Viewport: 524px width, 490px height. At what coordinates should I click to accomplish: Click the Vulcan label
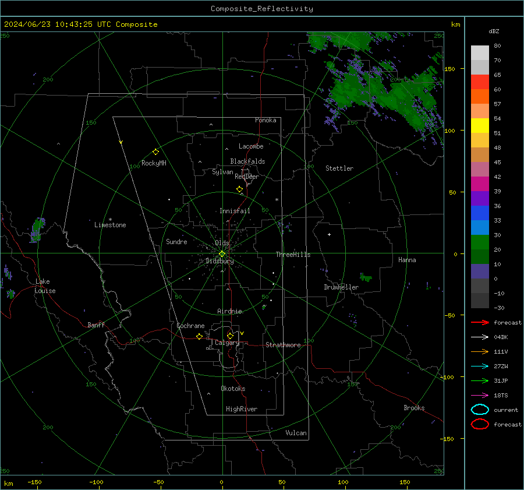click(296, 433)
